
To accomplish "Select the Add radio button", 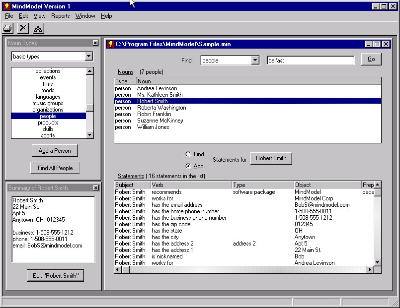I will click(x=188, y=166).
